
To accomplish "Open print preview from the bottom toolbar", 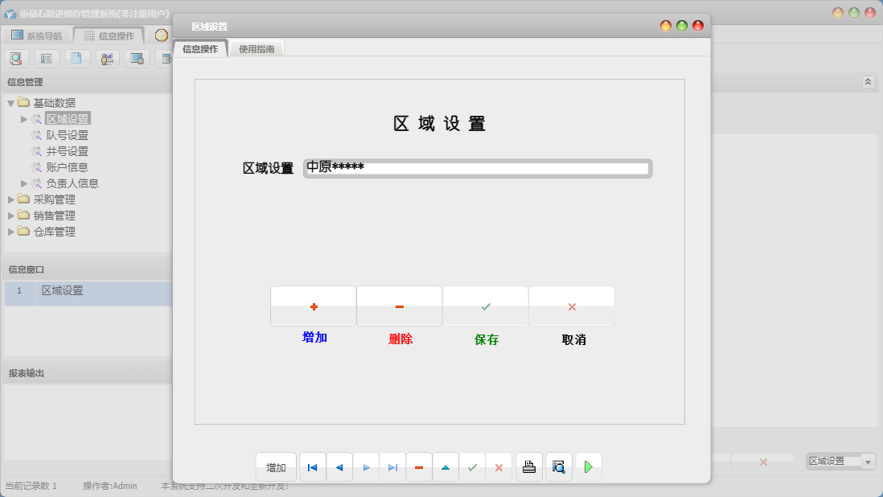I will 558,466.
